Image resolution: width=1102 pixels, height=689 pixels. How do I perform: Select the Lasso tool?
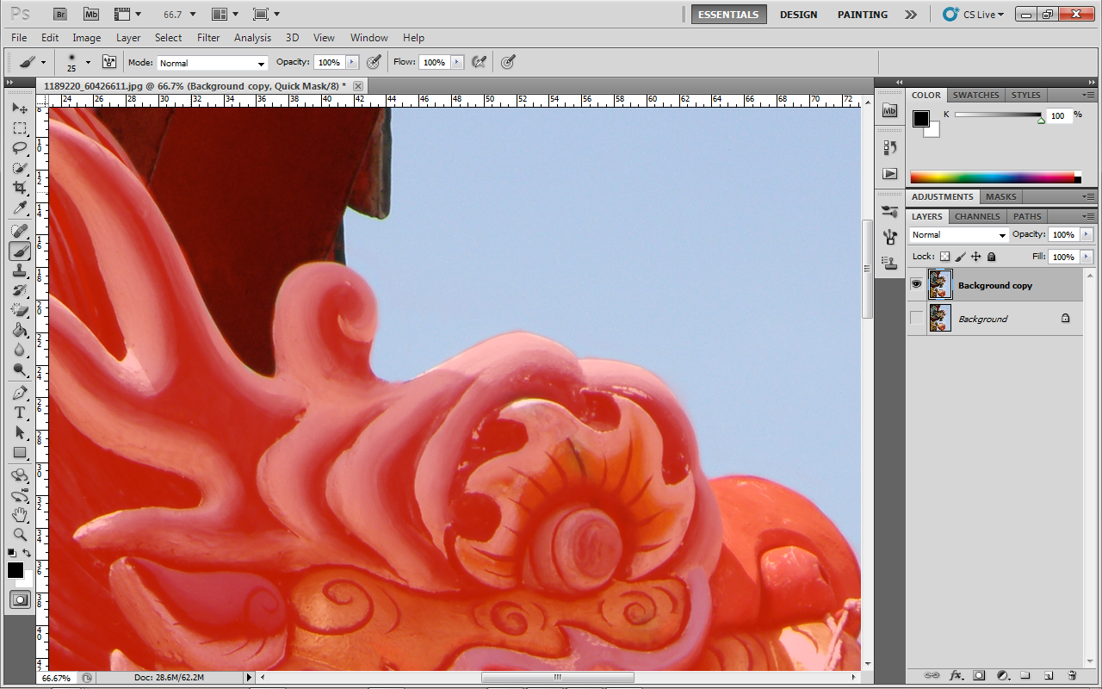tap(20, 148)
